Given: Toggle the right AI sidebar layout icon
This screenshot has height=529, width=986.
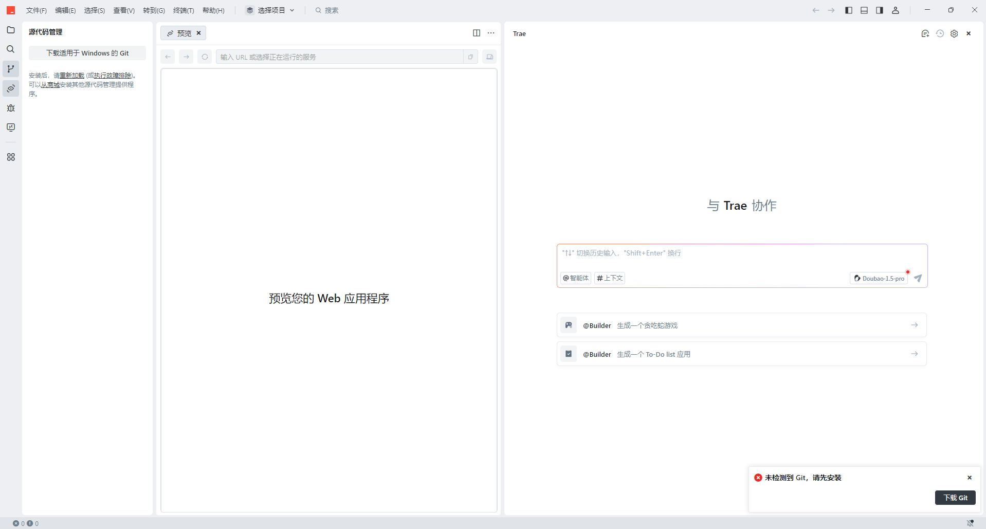Looking at the screenshot, I should 880,10.
